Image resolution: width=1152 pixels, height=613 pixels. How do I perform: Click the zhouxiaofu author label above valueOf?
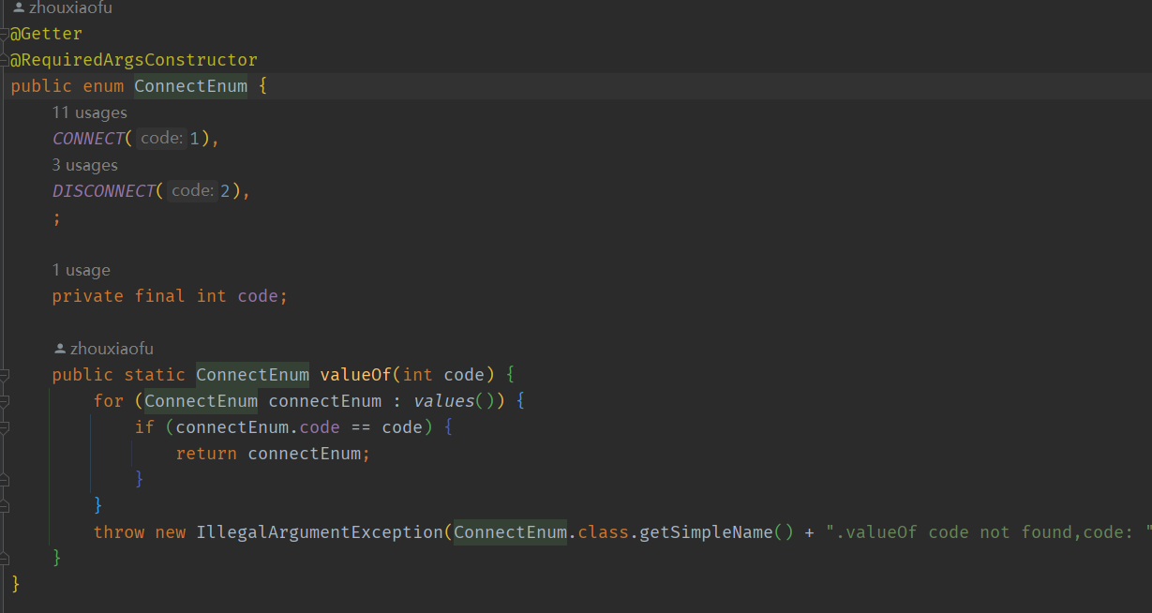tap(111, 349)
